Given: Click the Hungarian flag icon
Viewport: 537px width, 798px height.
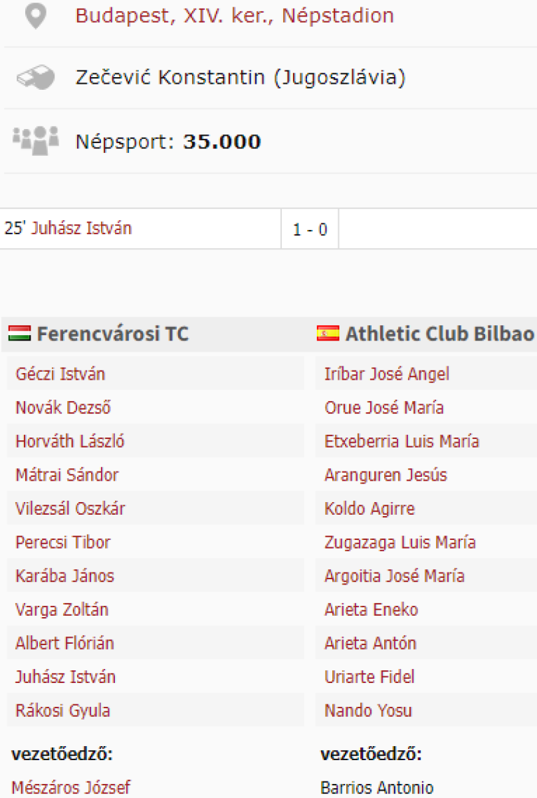Looking at the screenshot, I should point(20,333).
